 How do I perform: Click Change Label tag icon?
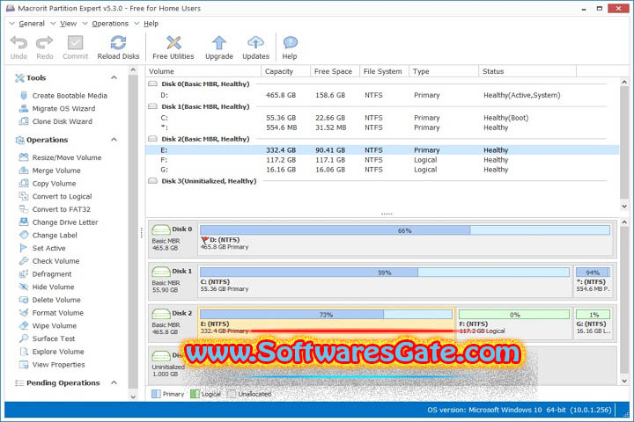click(24, 235)
